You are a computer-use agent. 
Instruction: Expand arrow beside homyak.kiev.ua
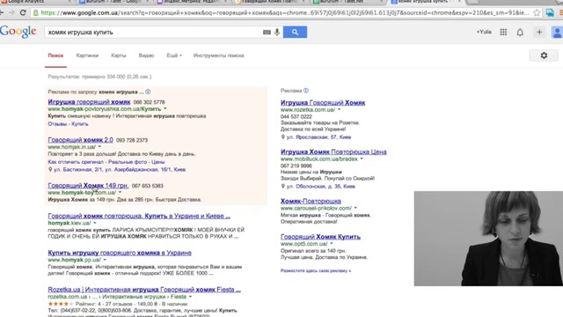(x=95, y=223)
